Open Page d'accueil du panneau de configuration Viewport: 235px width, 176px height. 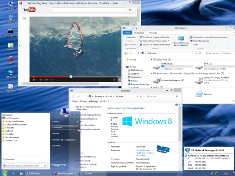tap(88, 108)
